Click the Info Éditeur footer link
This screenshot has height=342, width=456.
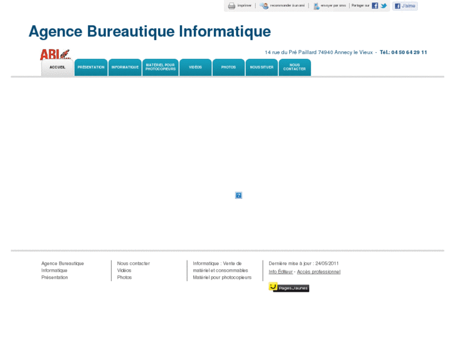coord(281,272)
